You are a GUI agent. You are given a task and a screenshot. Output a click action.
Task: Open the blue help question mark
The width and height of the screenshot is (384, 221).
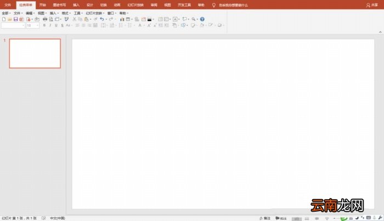pyautogui.click(x=202, y=19)
